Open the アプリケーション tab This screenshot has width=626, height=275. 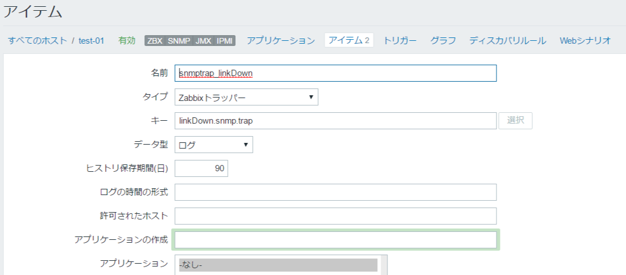281,40
